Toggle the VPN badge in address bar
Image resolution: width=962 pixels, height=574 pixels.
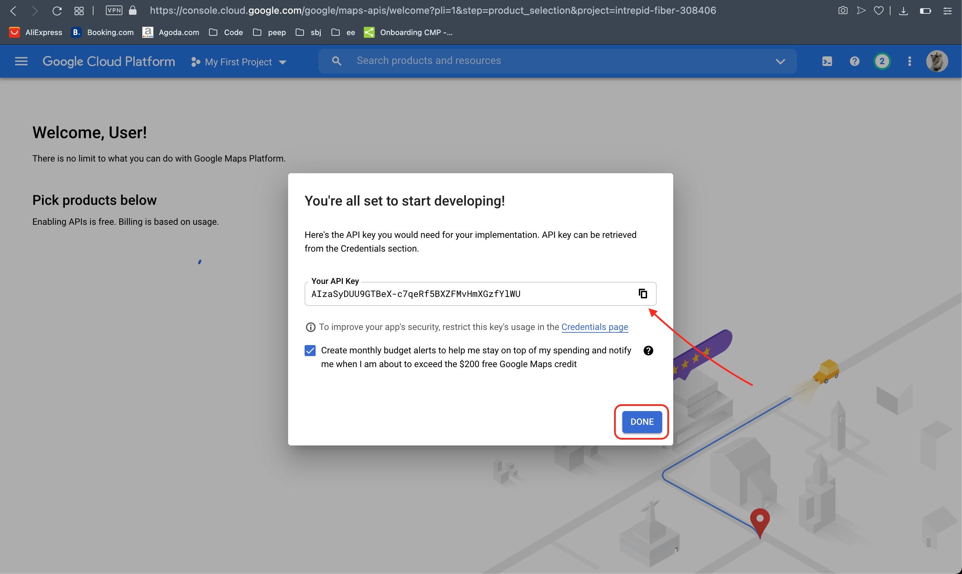[x=114, y=10]
